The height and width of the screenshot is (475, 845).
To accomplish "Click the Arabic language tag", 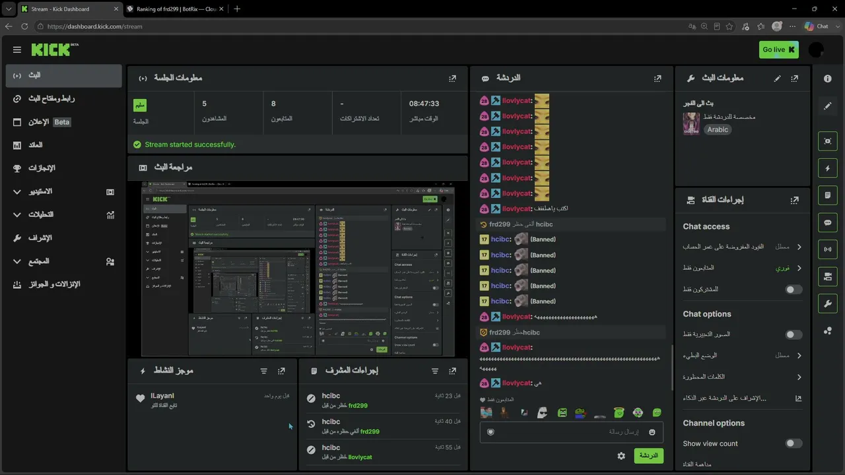I will point(718,130).
